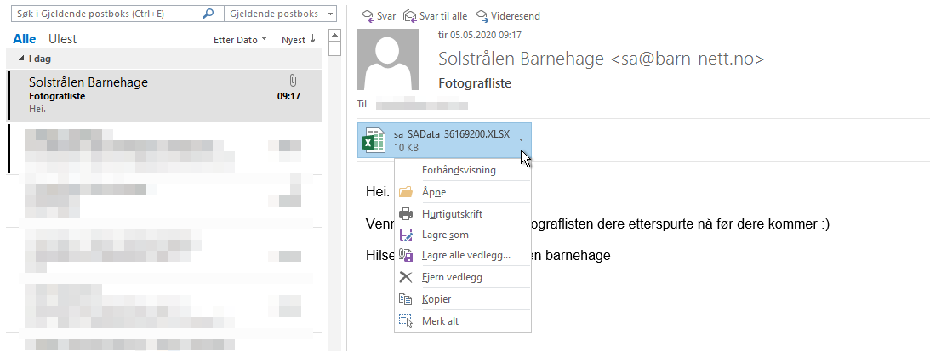Click the X icon beside Fjern vedlegg
930x351 pixels.
[406, 277]
